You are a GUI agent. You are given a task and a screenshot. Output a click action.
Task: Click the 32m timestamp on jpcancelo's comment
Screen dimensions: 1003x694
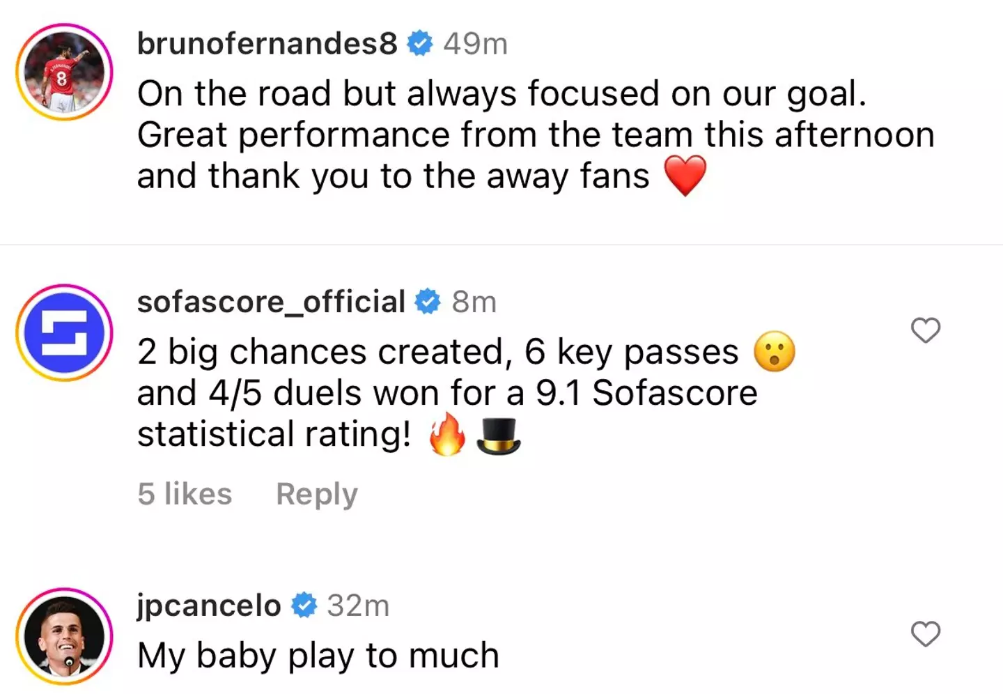click(358, 606)
